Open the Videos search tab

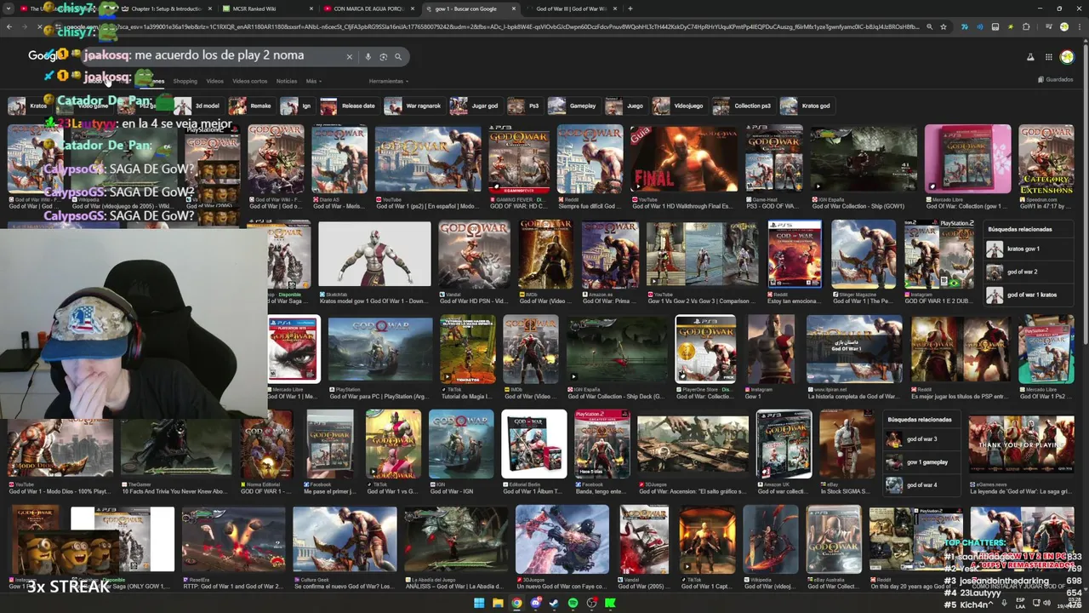tap(214, 81)
